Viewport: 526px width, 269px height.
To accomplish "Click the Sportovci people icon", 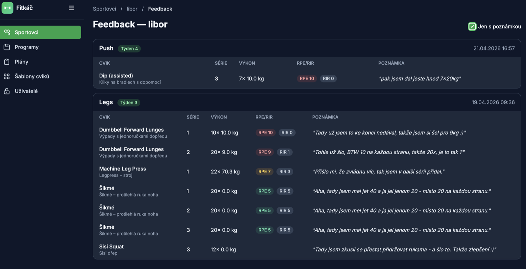I will (7, 32).
